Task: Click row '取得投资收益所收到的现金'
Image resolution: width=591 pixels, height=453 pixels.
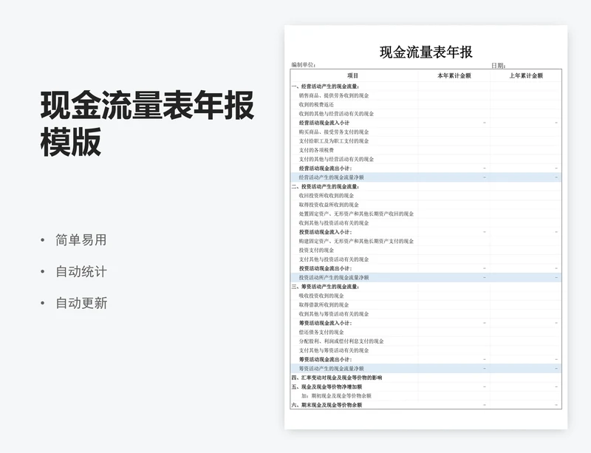Action: point(426,205)
